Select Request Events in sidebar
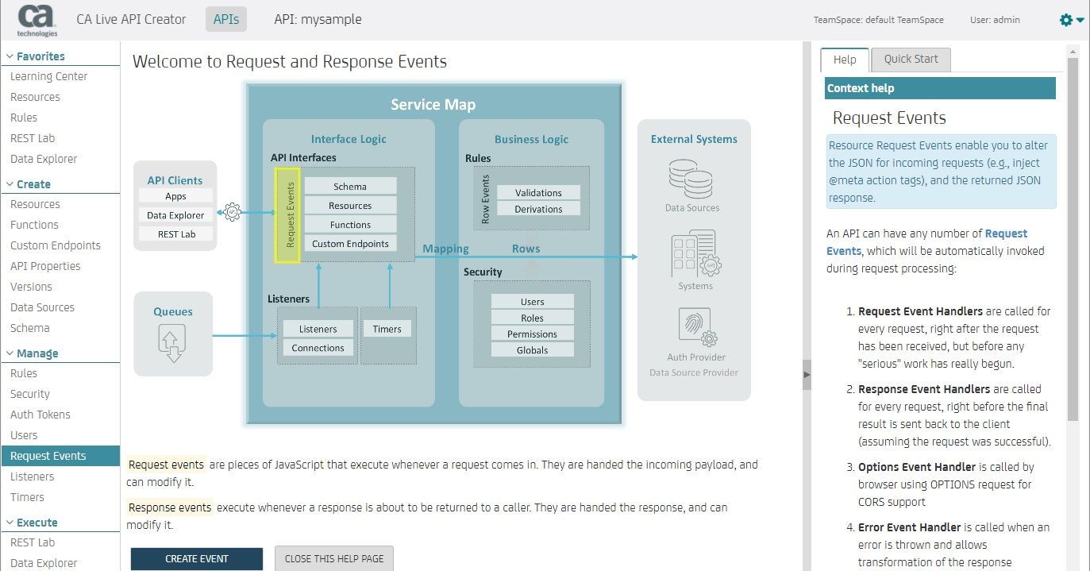 (60, 456)
